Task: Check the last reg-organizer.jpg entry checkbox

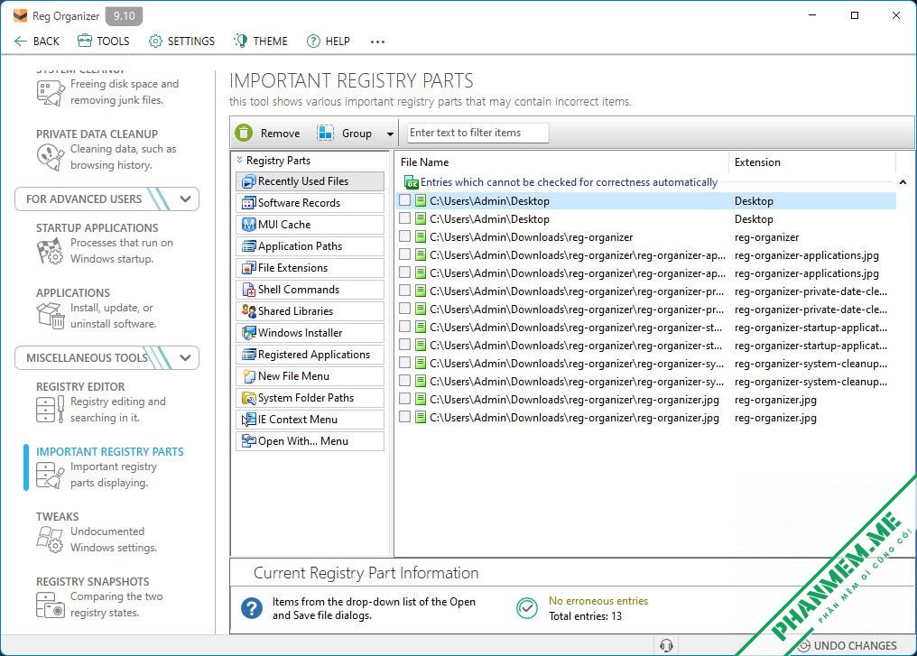Action: click(x=404, y=418)
